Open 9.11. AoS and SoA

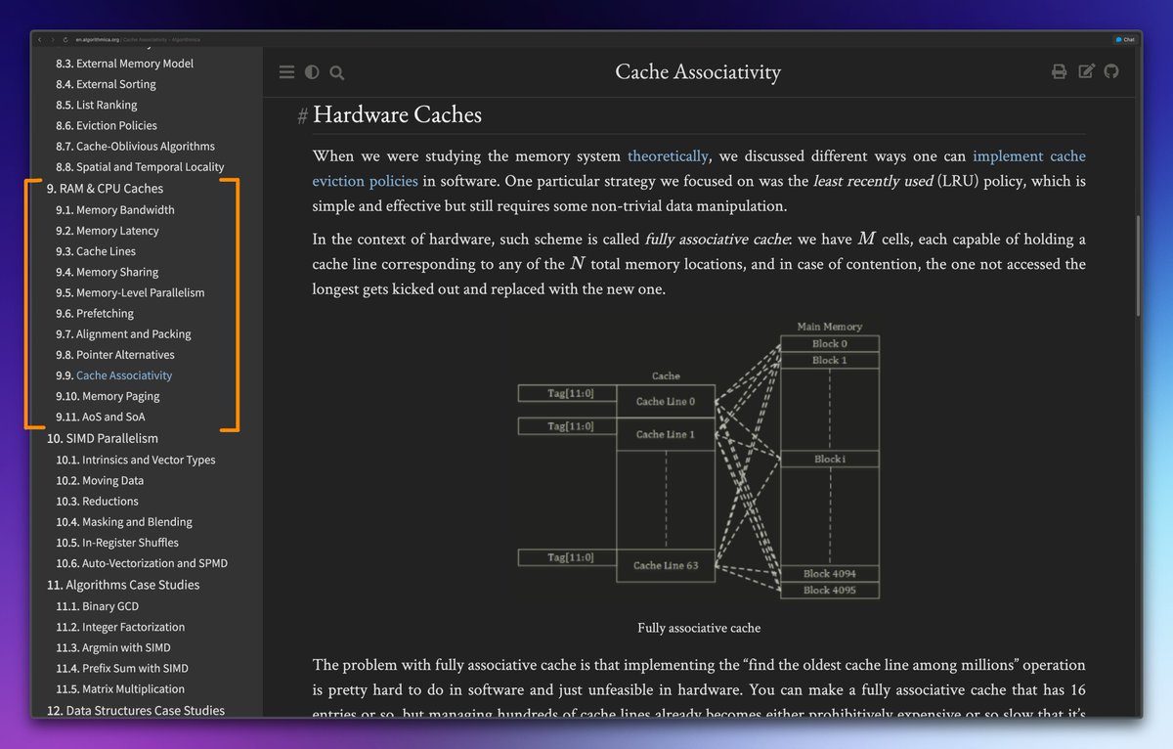tap(100, 417)
